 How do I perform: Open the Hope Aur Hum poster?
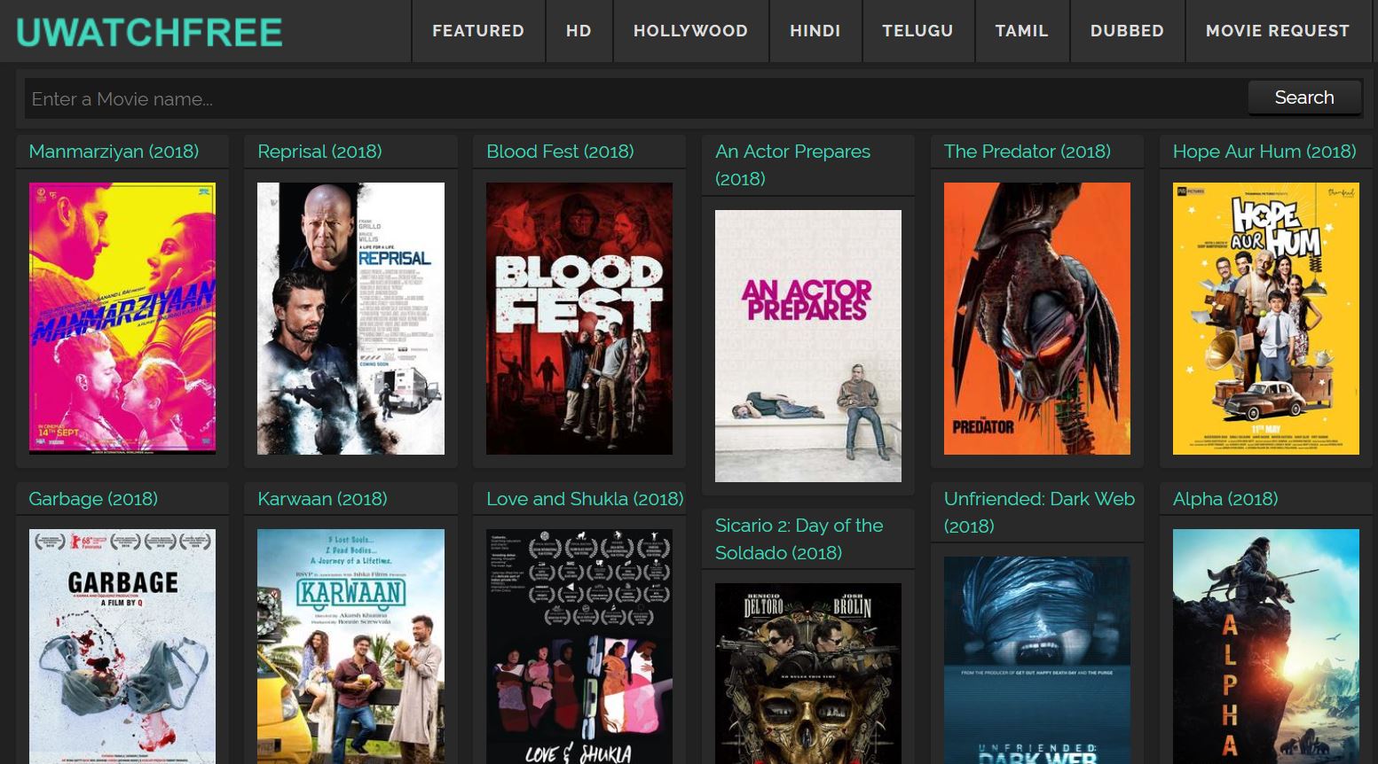click(x=1265, y=318)
